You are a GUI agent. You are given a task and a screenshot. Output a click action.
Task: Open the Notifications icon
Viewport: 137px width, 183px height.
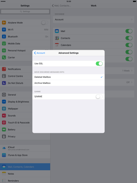click(4, 69)
